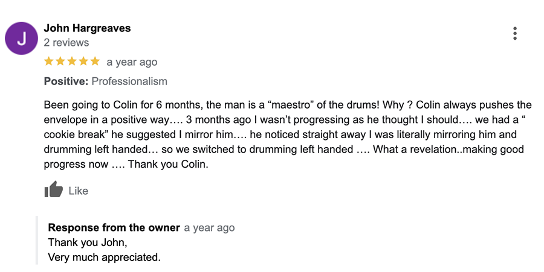Click the owner response's timestamp
Viewport: 544px width, 272px height.
pos(210,228)
